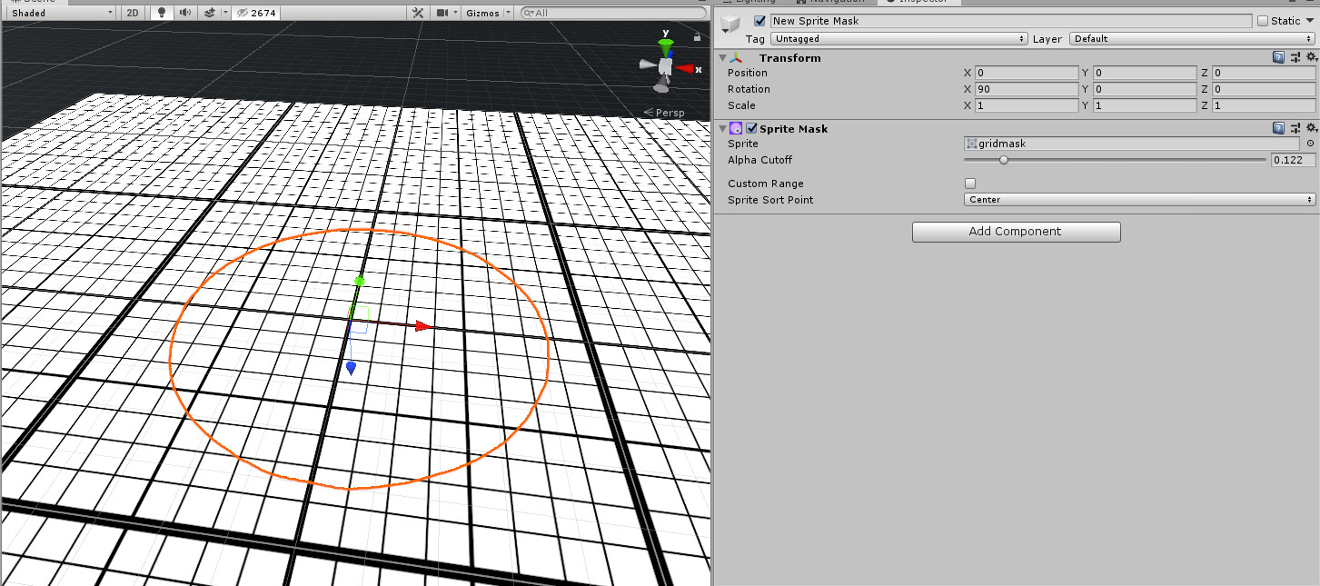
Task: Click the Alpha Cutoff value field 0.122
Action: click(1293, 160)
